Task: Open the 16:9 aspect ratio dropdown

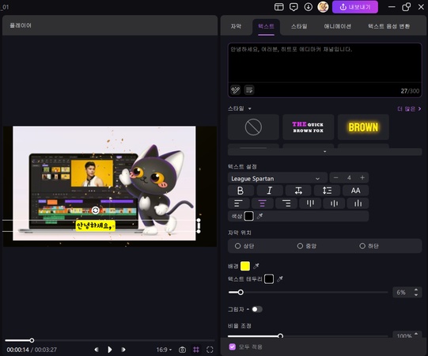Action: [164, 350]
